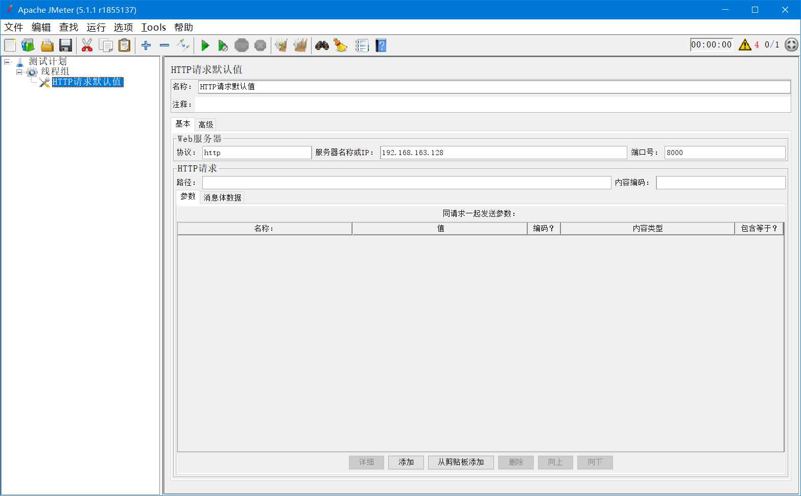Image resolution: width=801 pixels, height=496 pixels.
Task: Click the 名称 column header
Action: click(x=265, y=229)
